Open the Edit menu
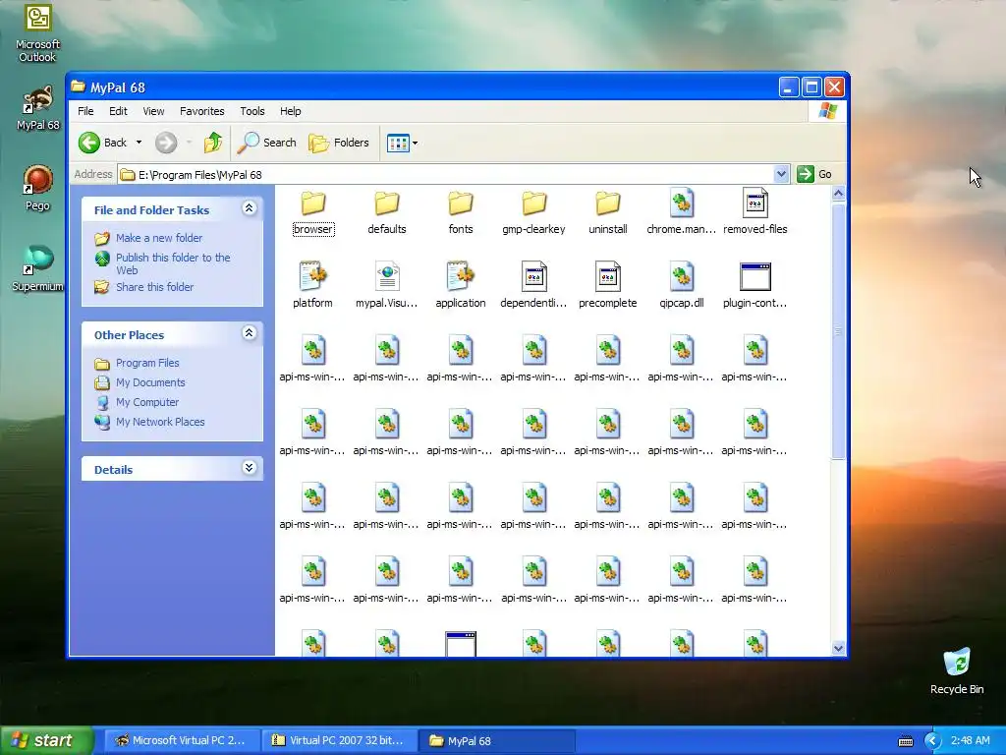 click(118, 111)
